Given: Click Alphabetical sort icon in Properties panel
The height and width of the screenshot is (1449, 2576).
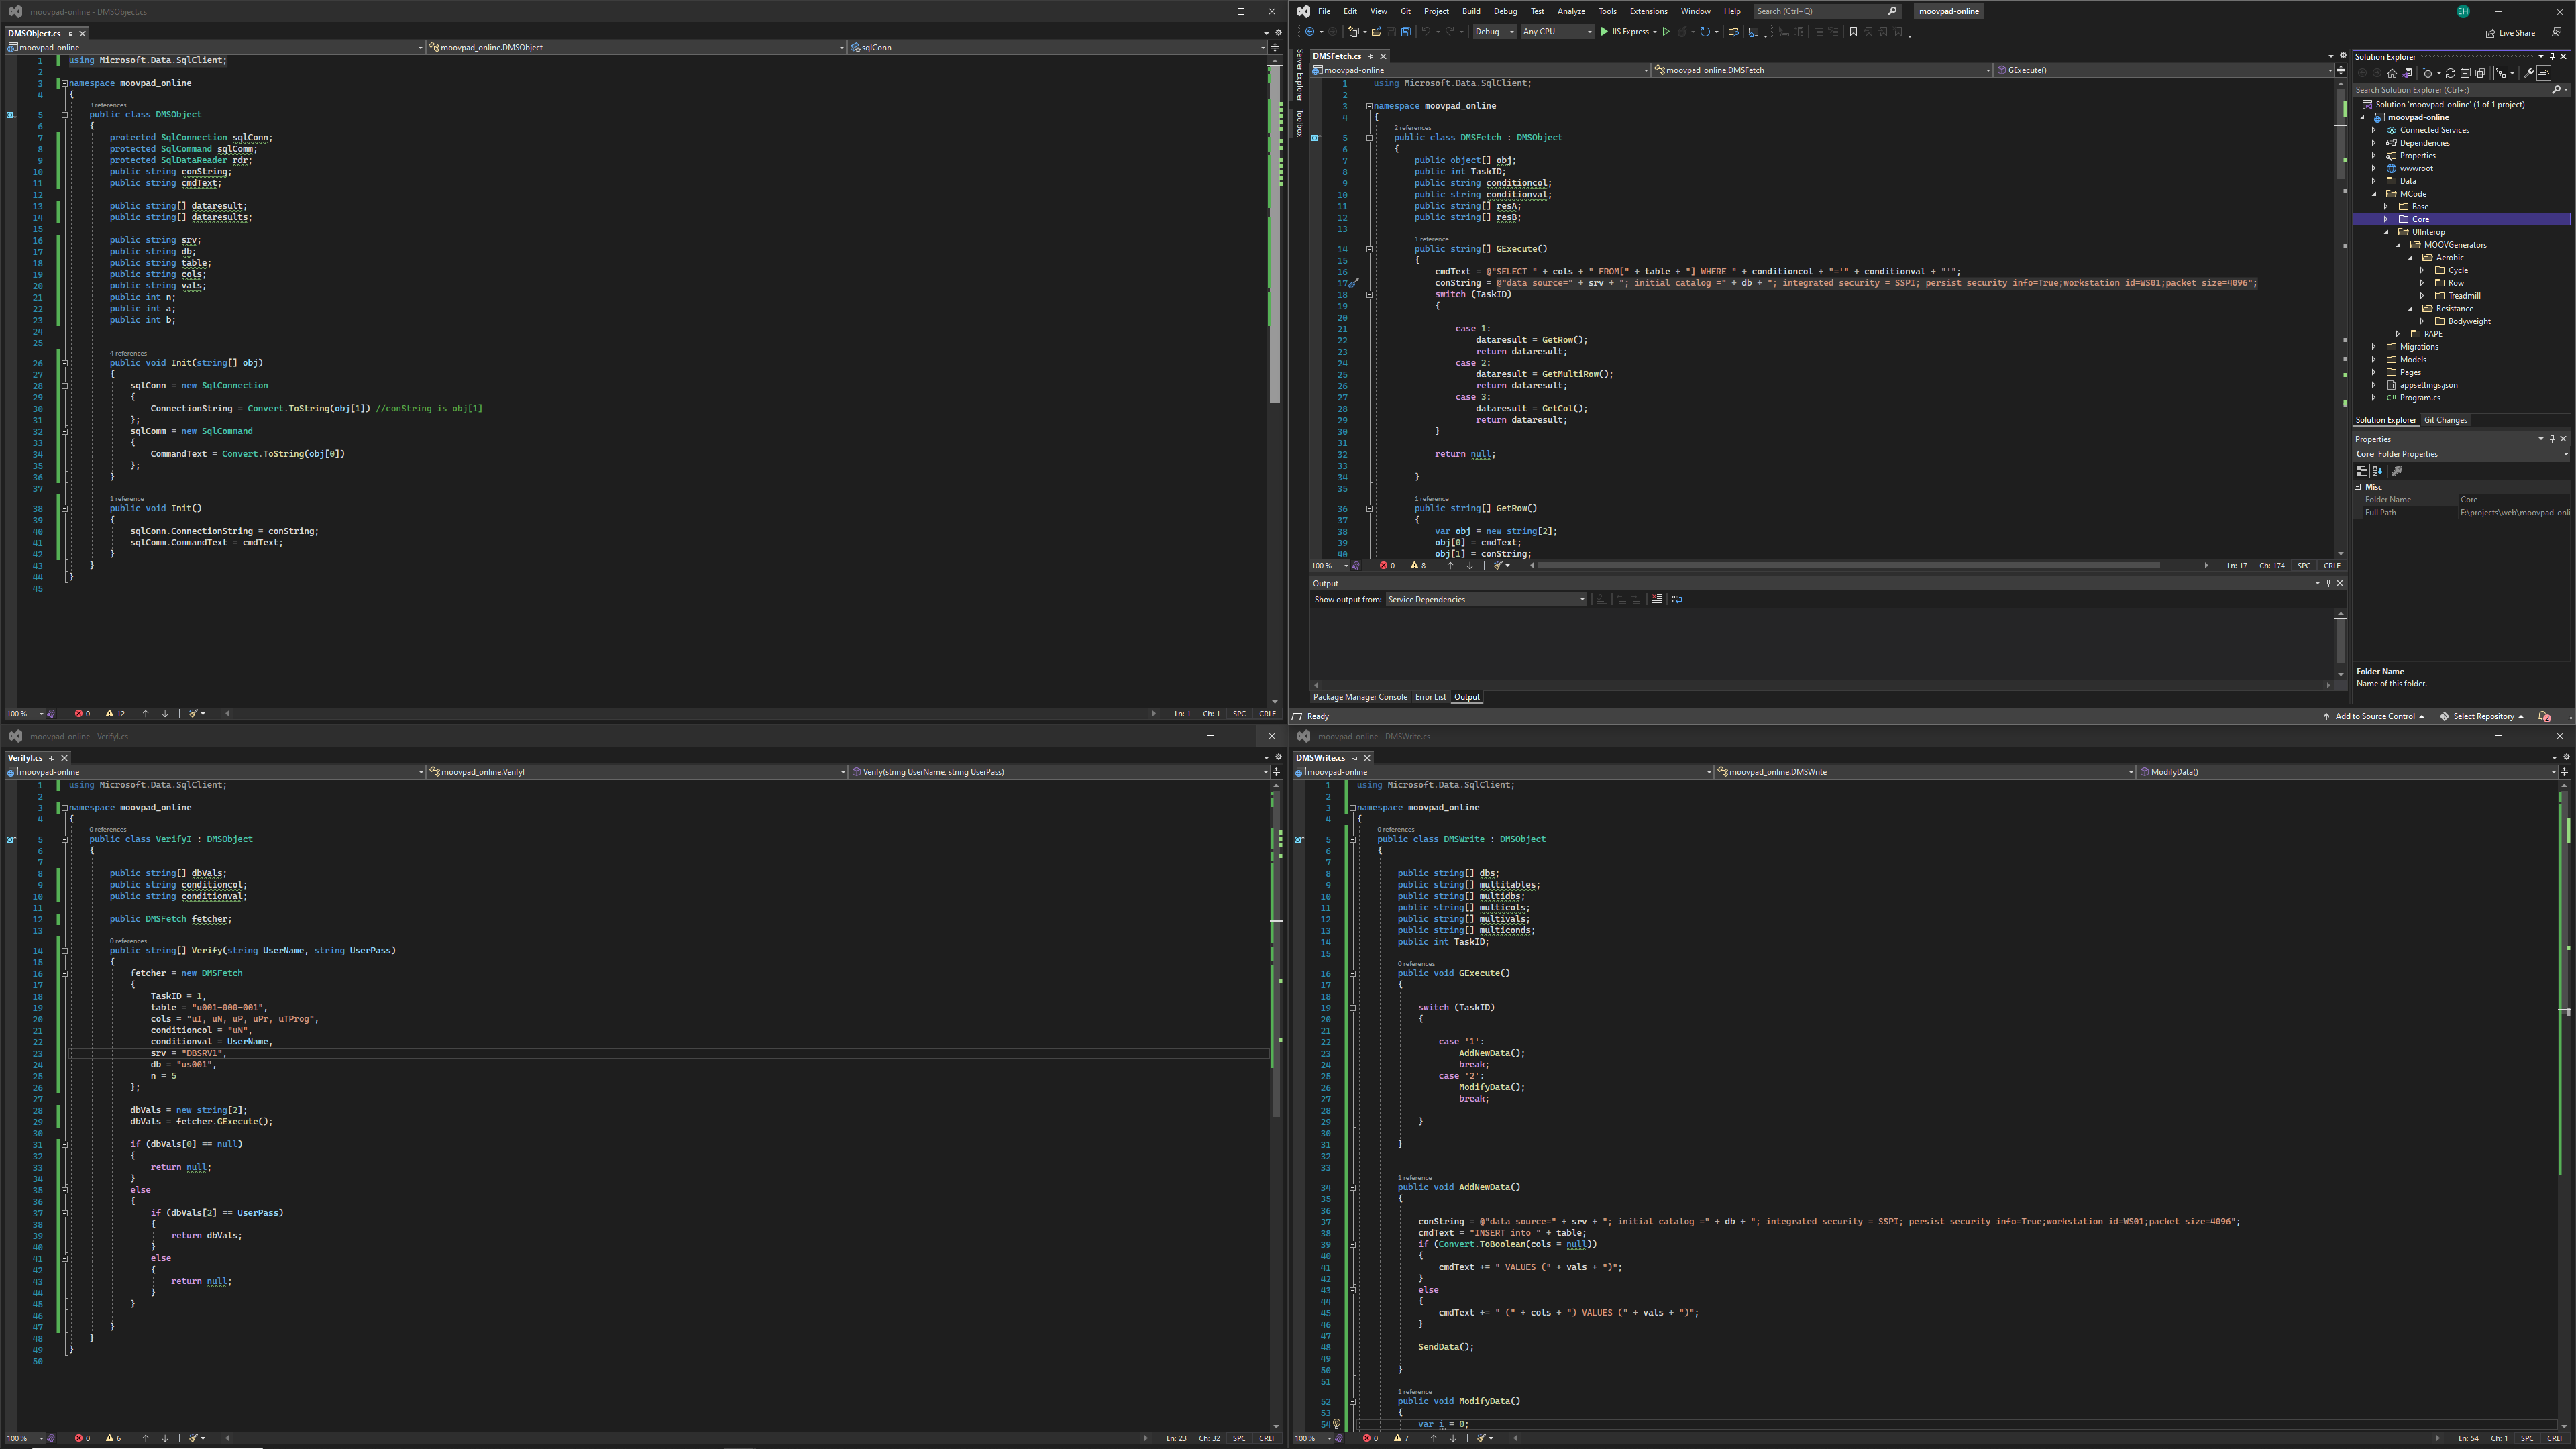Looking at the screenshot, I should 2378,471.
